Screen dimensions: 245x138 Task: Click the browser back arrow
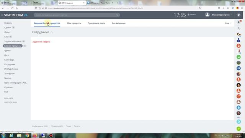point(3,8)
